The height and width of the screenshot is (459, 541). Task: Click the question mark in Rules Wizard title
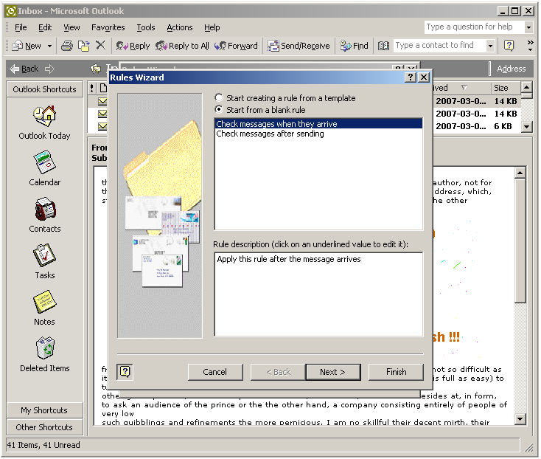[411, 77]
